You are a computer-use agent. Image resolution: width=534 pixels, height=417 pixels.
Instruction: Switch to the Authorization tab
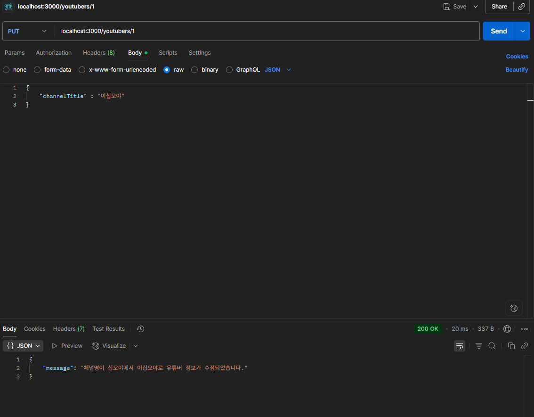pyautogui.click(x=54, y=53)
